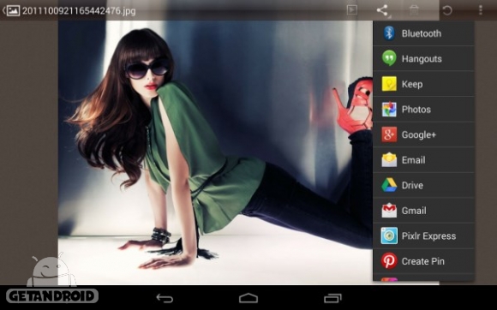497x310 pixels.
Task: Tap the Email envelope icon
Action: pyautogui.click(x=389, y=160)
